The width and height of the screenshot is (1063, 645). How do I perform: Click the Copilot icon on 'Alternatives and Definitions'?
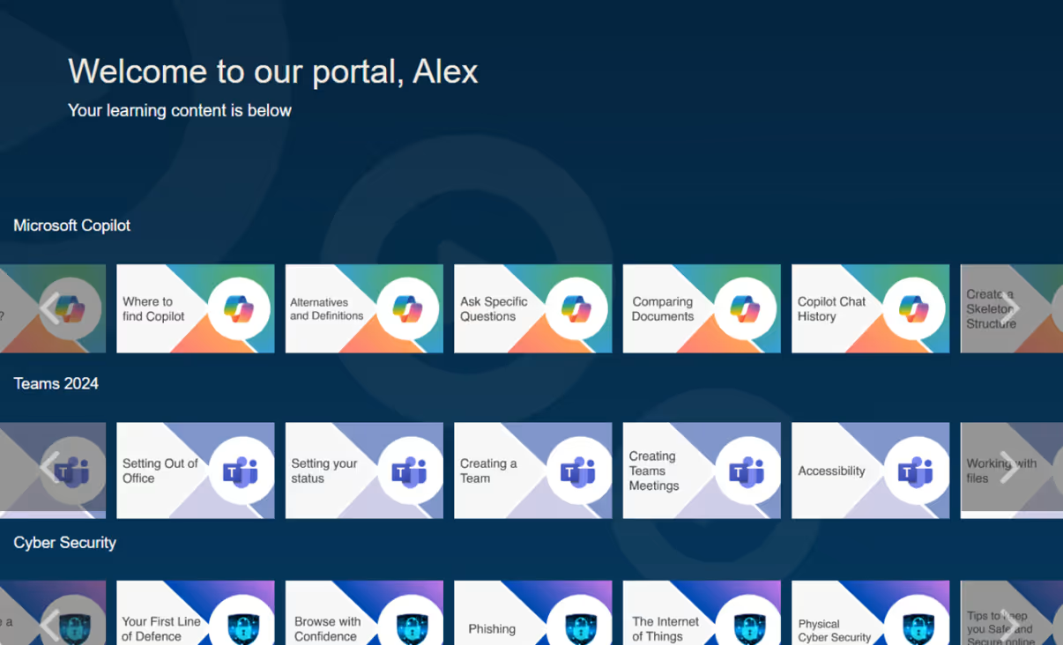(407, 309)
